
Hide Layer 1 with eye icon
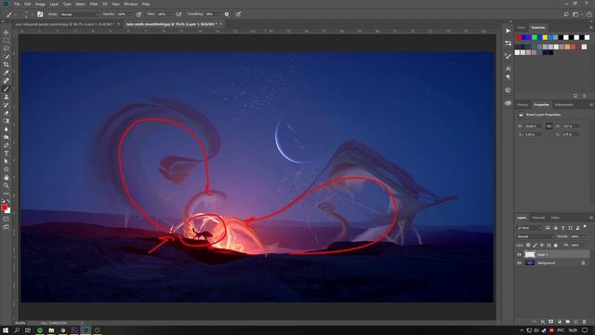tap(519, 254)
